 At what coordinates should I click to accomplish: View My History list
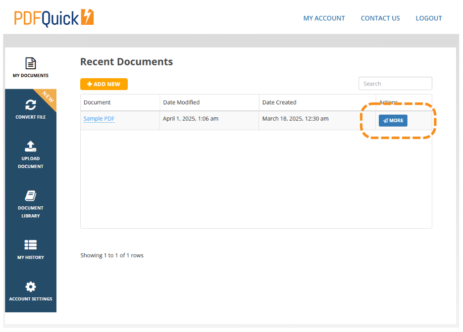click(31, 249)
